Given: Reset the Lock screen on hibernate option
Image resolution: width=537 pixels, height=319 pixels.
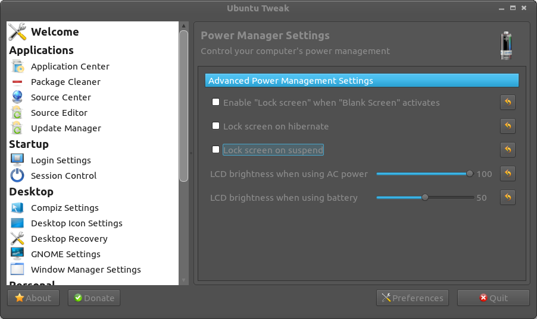Looking at the screenshot, I should pos(508,126).
